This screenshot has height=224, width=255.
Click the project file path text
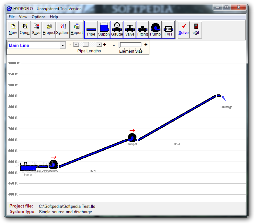(x=67, y=206)
